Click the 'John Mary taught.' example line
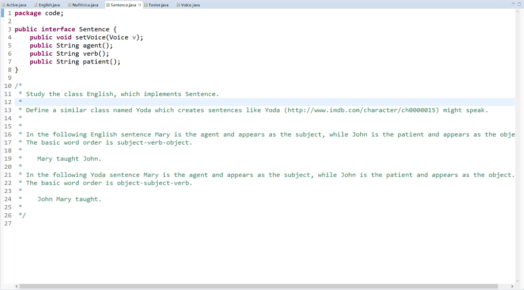Screen dimensions: 524x290 [x=69, y=199]
